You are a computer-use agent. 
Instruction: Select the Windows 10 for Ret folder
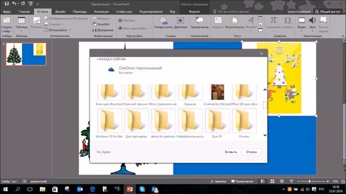coord(109,123)
